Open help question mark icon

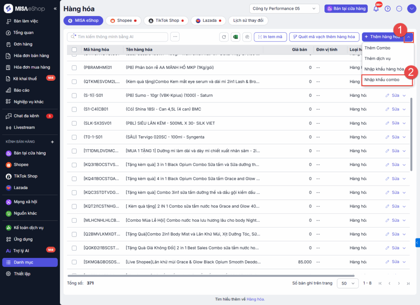tap(387, 9)
